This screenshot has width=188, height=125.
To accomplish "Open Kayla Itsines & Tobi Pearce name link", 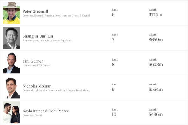I will (x=46, y=111).
